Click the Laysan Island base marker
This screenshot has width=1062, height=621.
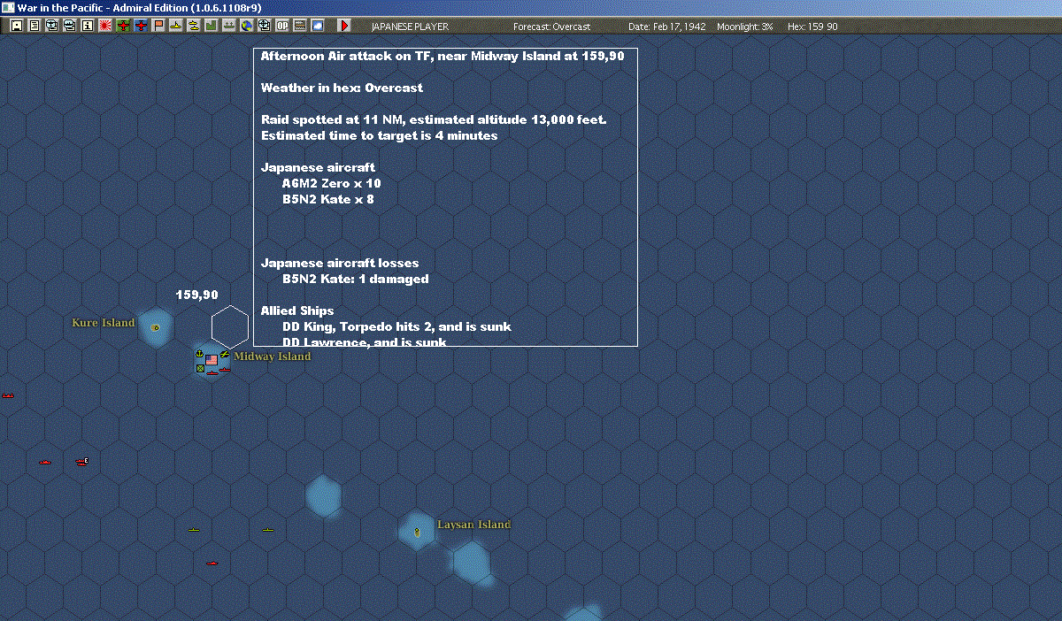pos(416,532)
